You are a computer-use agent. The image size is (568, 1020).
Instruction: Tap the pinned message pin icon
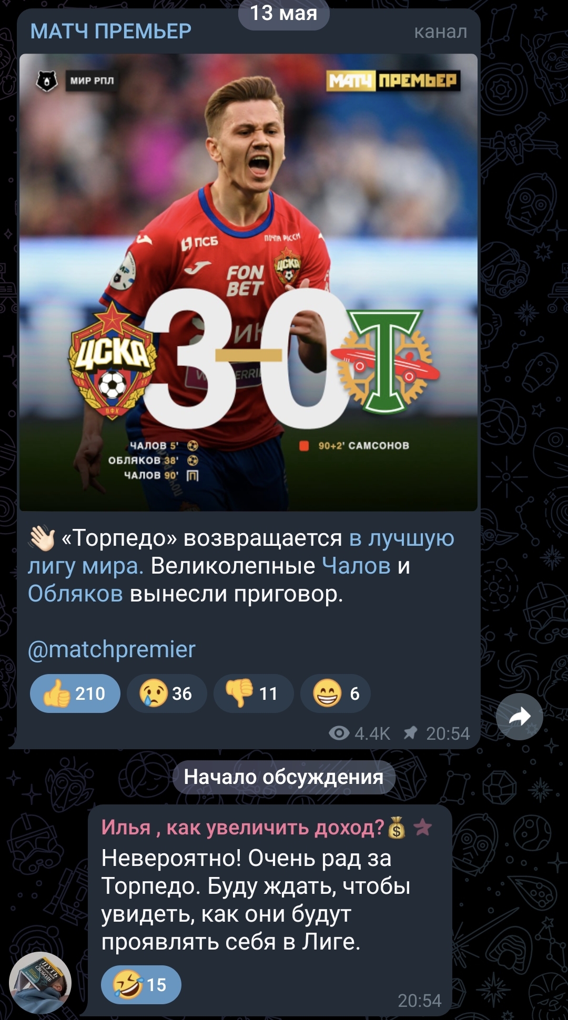[410, 732]
